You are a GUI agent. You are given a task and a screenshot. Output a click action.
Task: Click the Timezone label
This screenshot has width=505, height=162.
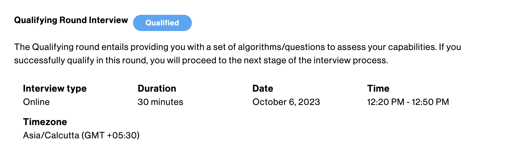point(45,122)
